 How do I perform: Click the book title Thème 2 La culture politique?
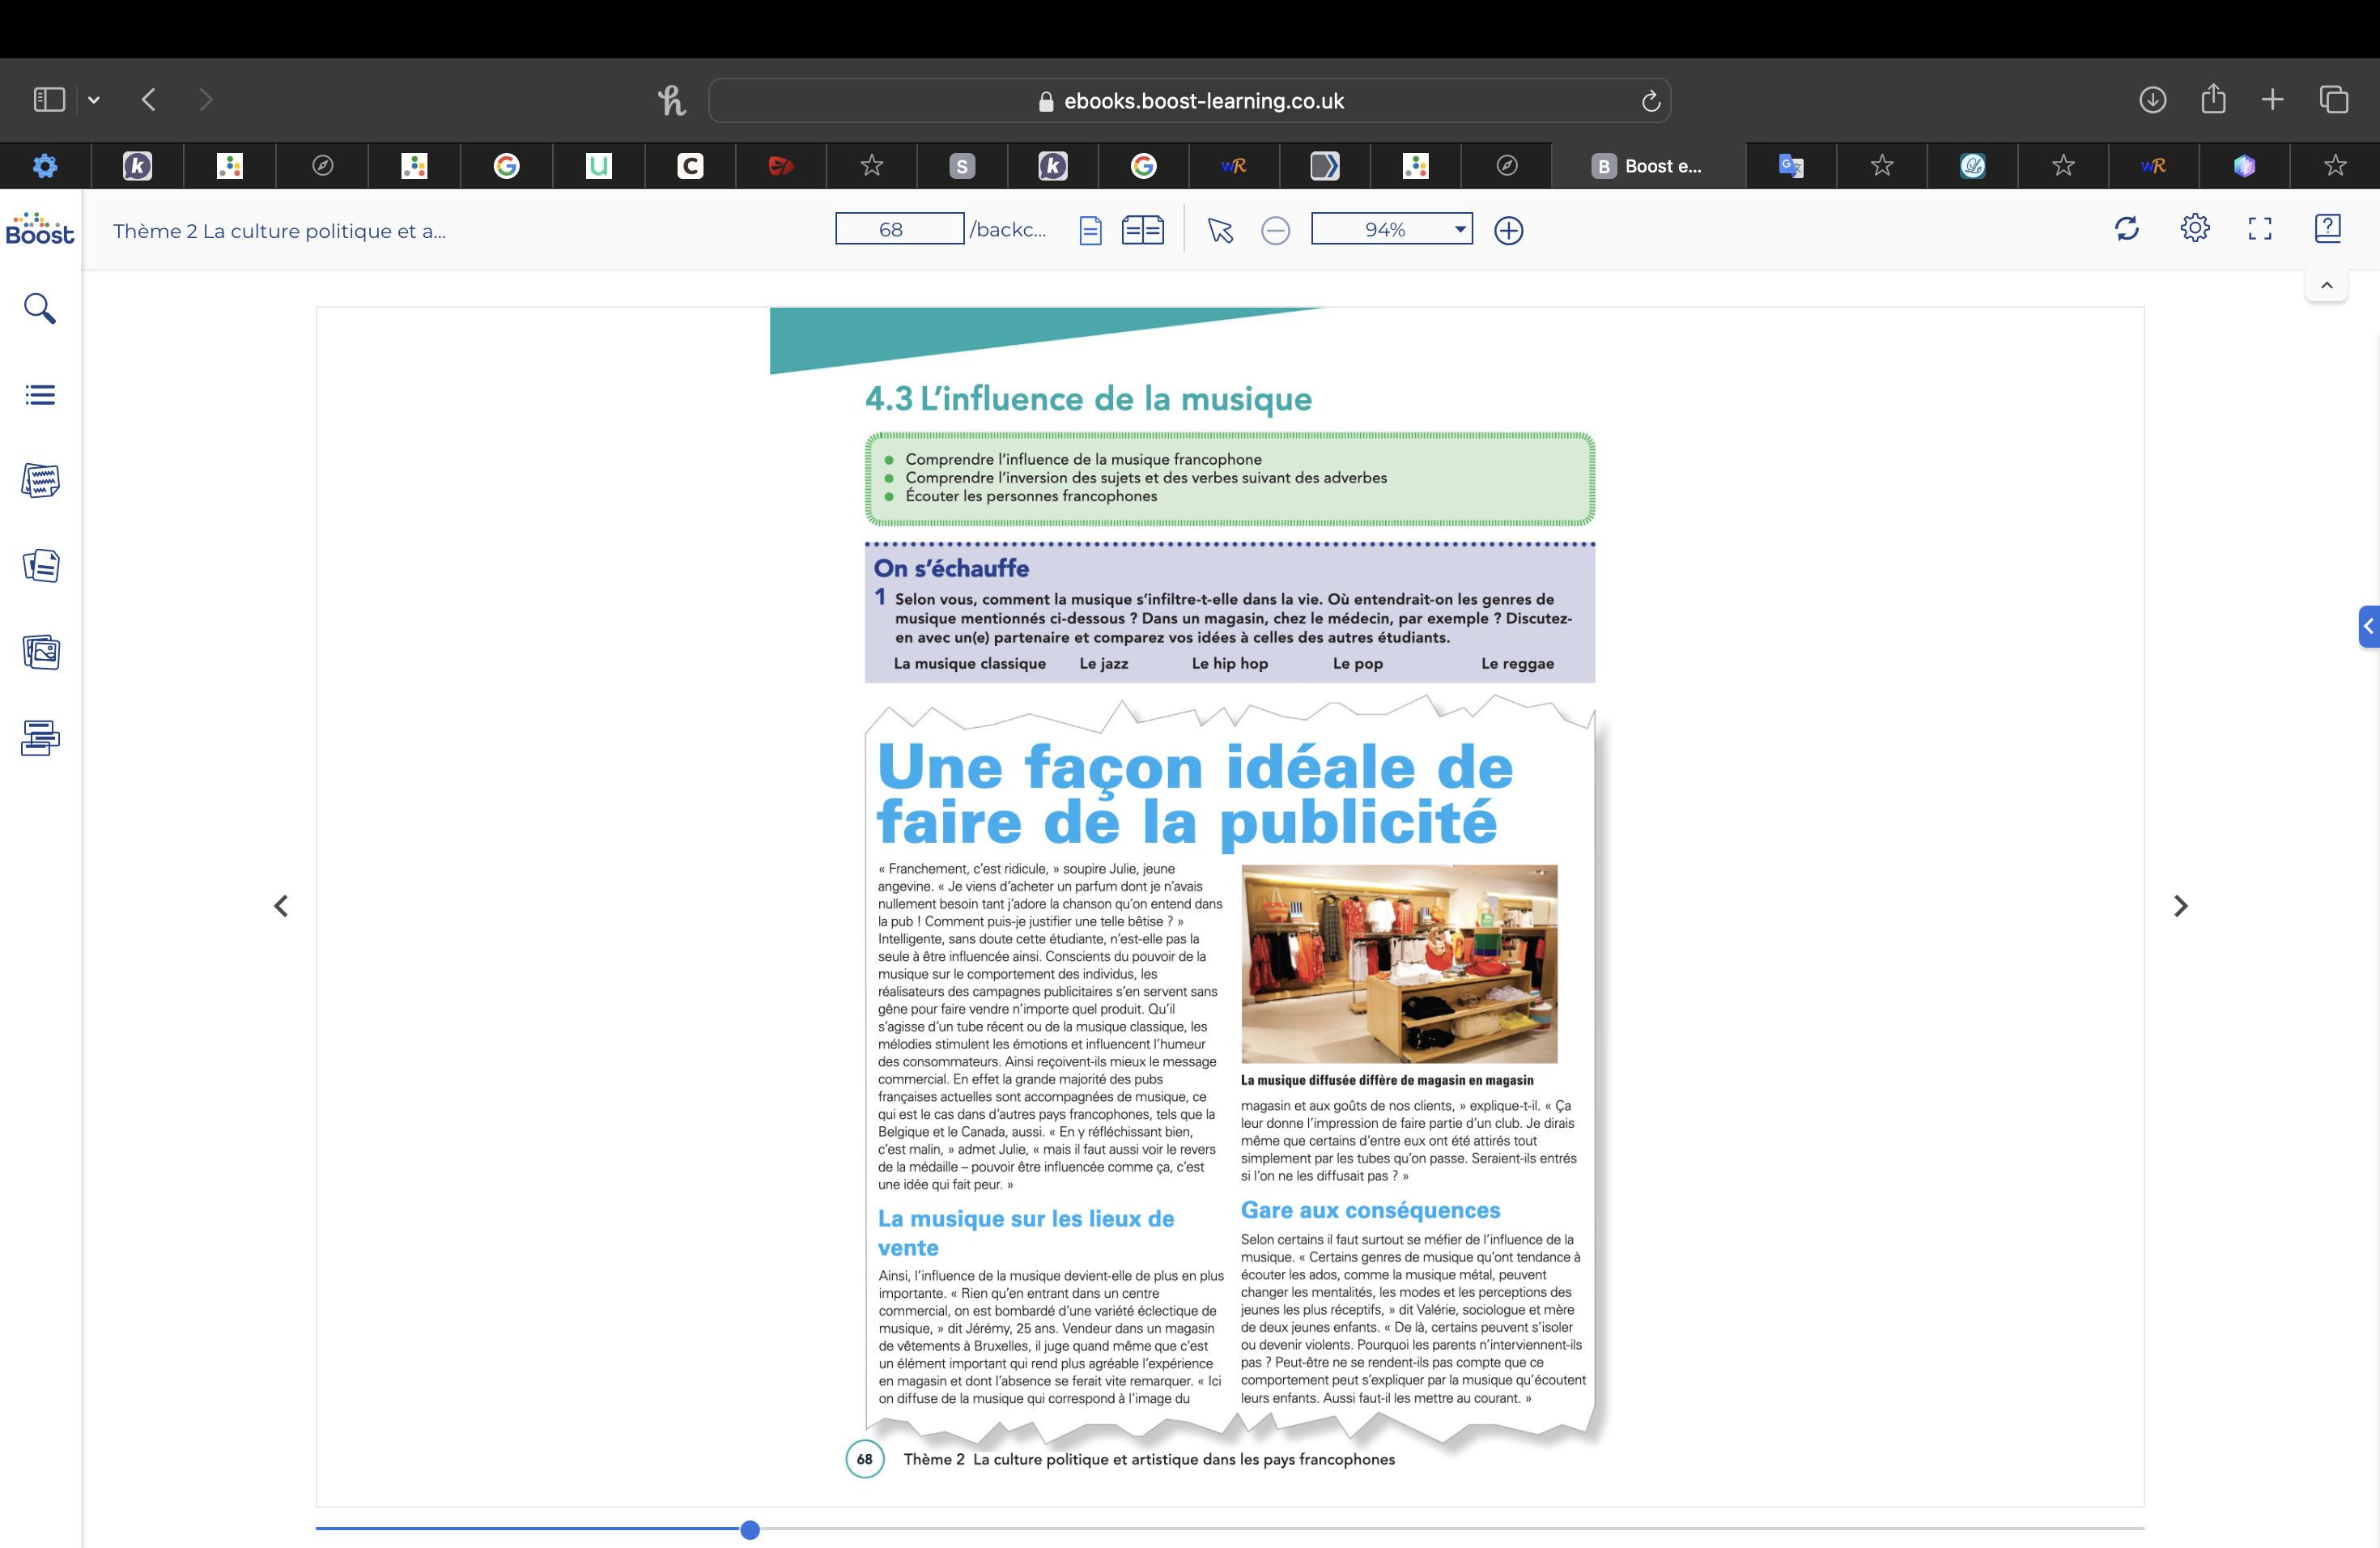pyautogui.click(x=279, y=231)
